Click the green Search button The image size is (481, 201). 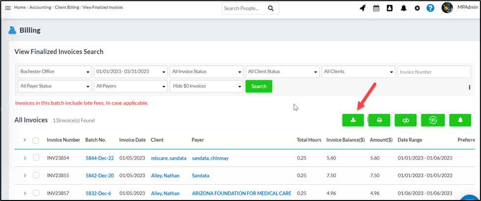point(259,86)
